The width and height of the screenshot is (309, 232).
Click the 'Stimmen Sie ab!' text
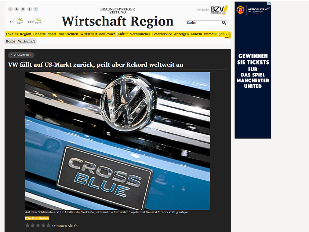(x=65, y=226)
